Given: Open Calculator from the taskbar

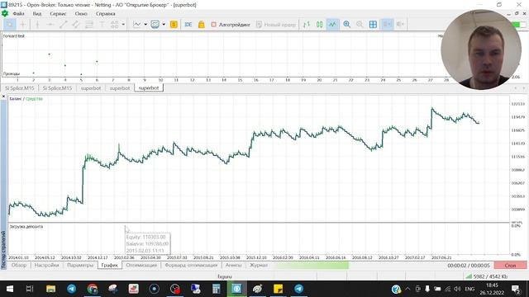Looking at the screenshot, I should click(x=216, y=289).
